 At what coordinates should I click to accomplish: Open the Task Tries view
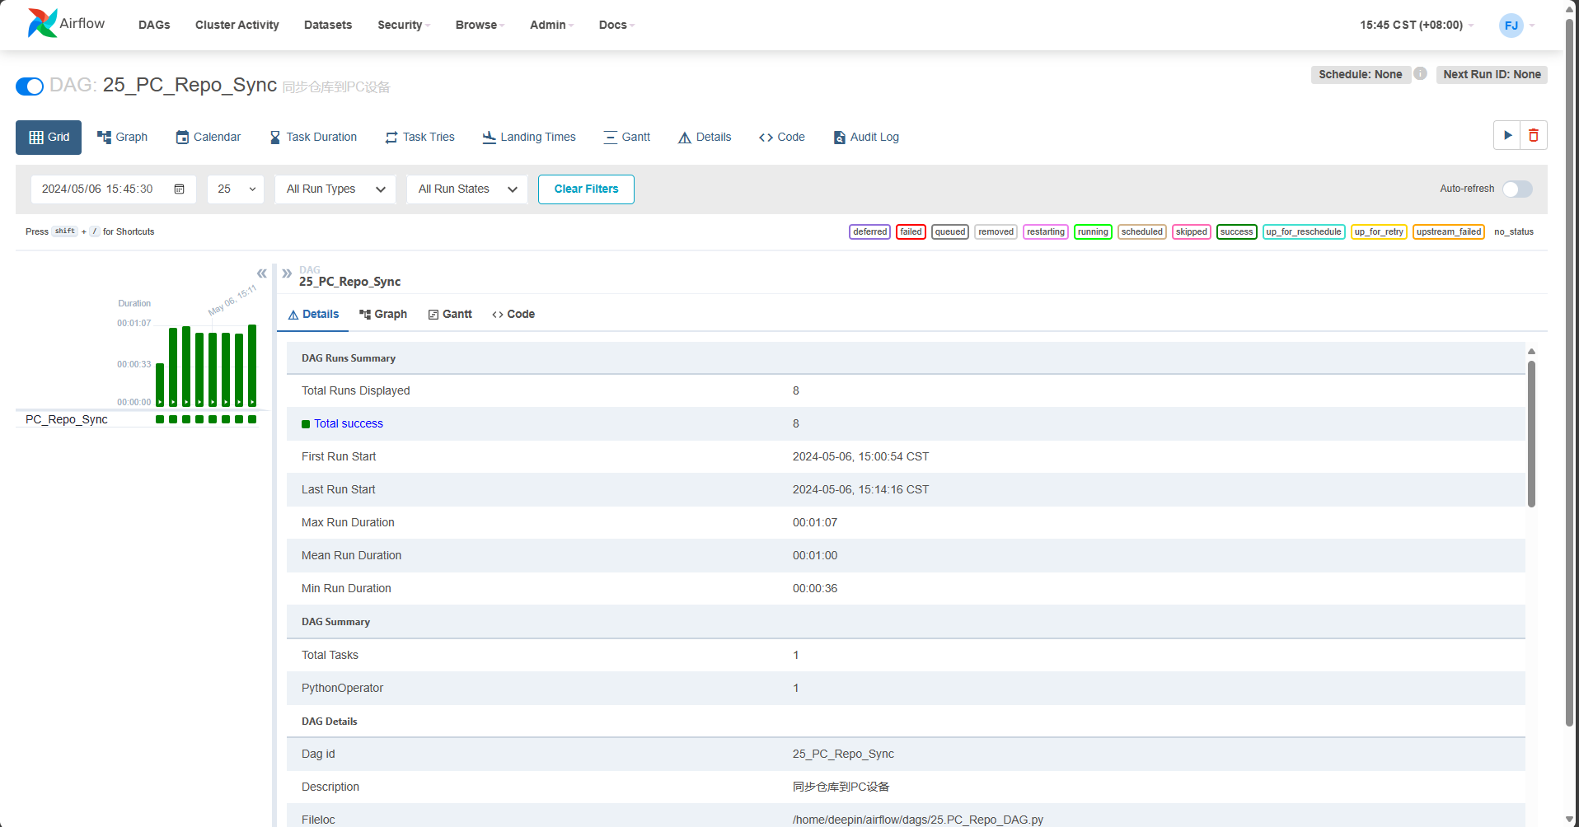pyautogui.click(x=420, y=137)
